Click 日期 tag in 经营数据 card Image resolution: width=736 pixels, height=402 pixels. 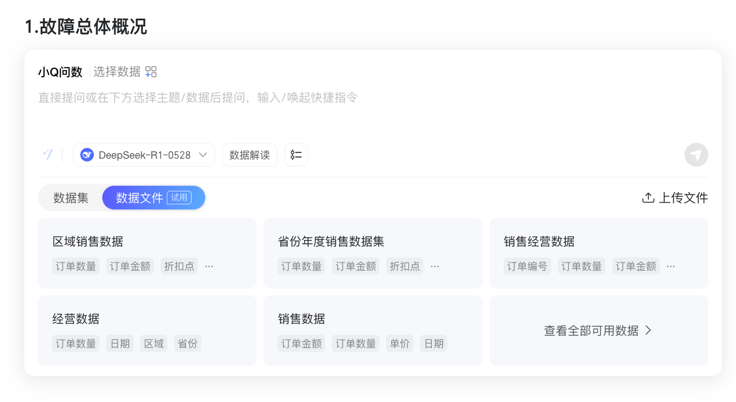pyautogui.click(x=120, y=343)
